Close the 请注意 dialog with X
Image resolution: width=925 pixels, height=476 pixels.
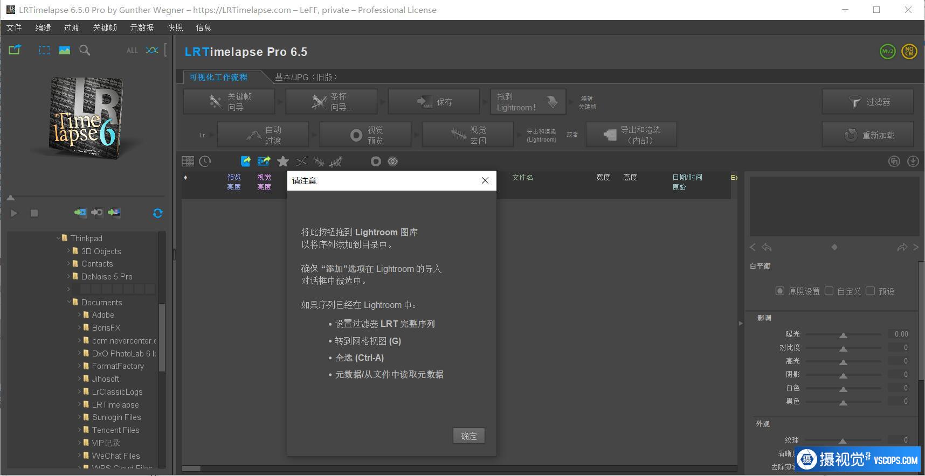(x=485, y=181)
